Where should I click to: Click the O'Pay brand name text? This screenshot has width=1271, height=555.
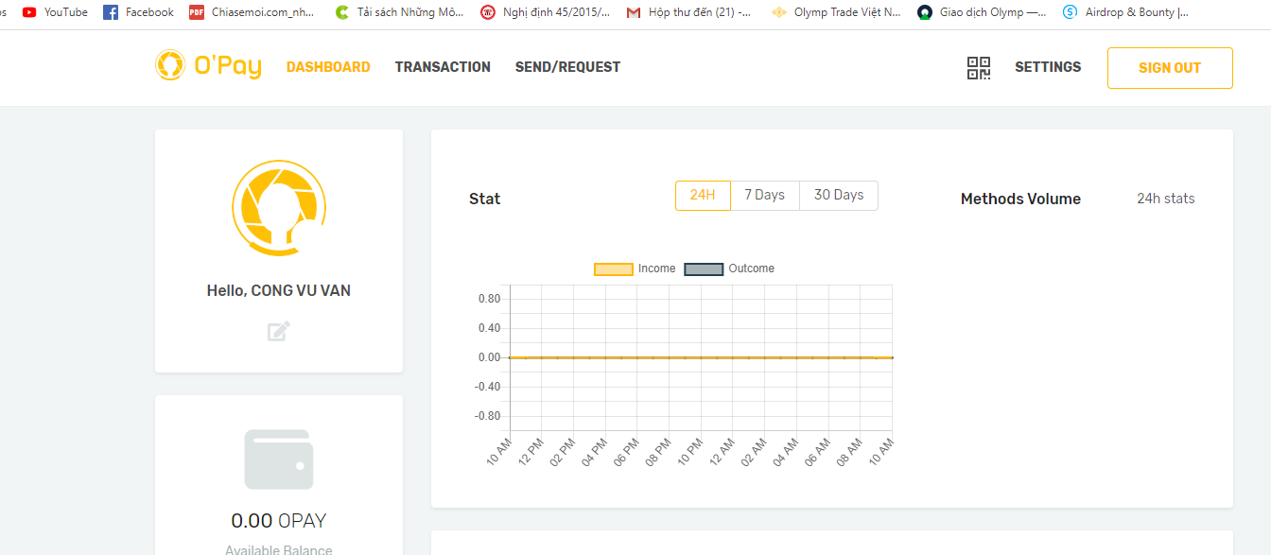tap(227, 67)
